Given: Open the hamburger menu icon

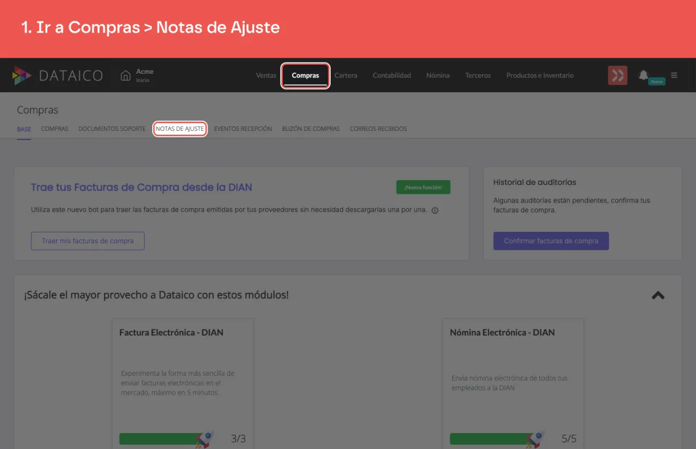Looking at the screenshot, I should coord(674,75).
